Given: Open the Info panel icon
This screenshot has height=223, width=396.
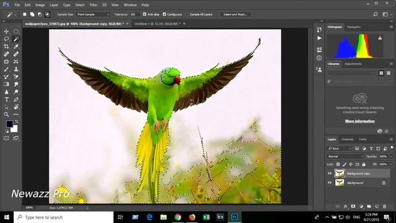Looking at the screenshot, I should [x=319, y=58].
